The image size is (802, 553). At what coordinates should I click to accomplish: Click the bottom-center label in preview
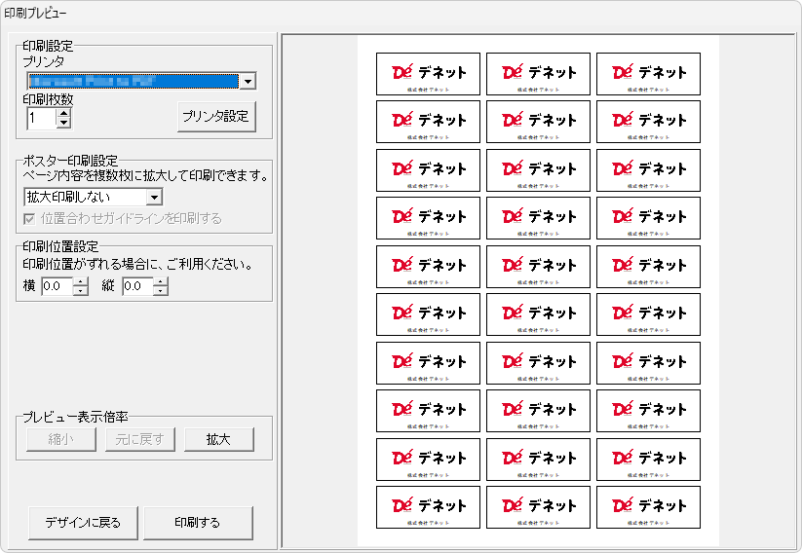click(x=538, y=507)
